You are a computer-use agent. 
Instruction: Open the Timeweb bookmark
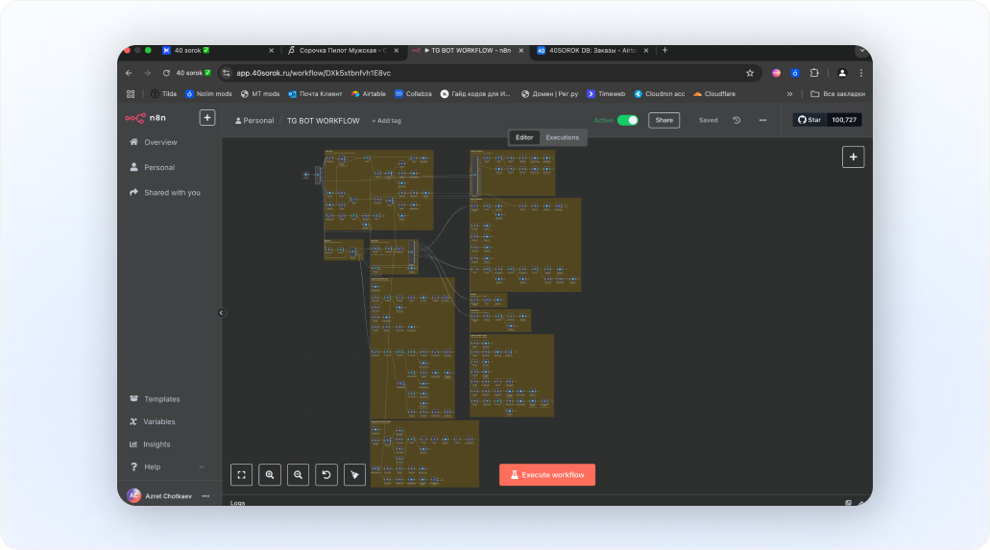click(606, 94)
